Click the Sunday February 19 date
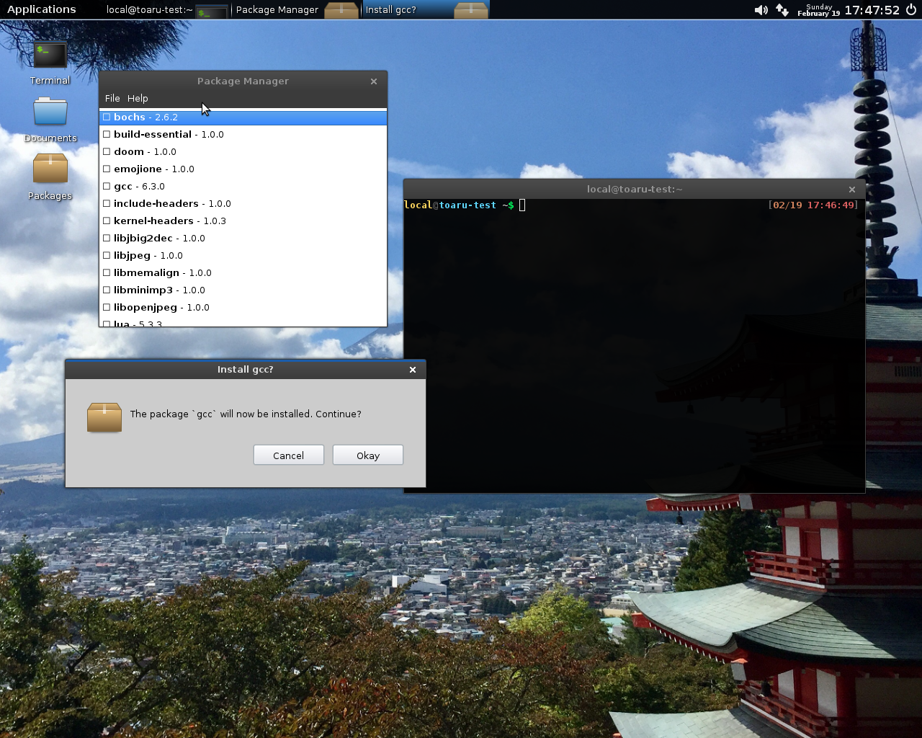Image resolution: width=922 pixels, height=738 pixels. [819, 10]
